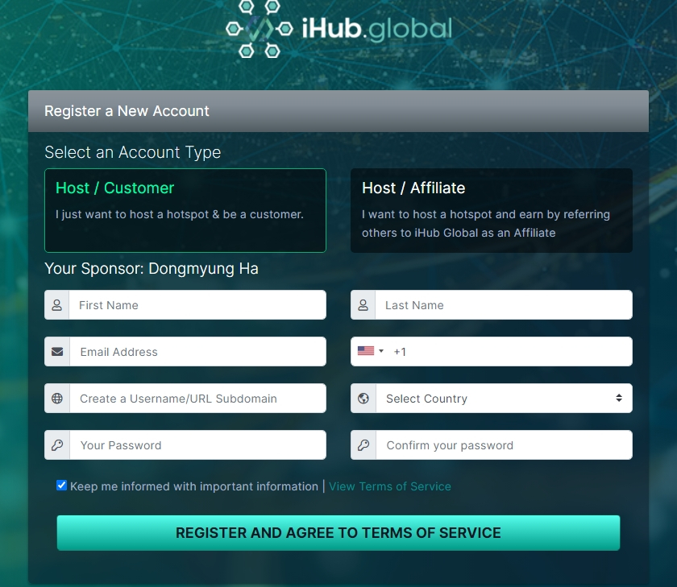Open the Select Country dropdown

click(x=504, y=398)
